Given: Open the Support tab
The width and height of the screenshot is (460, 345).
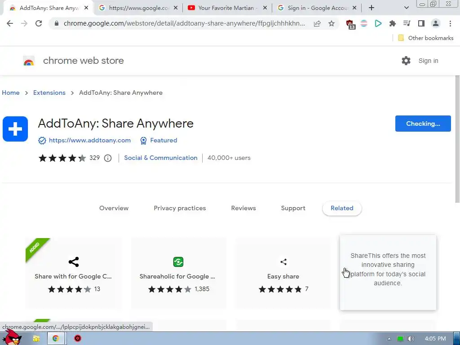Looking at the screenshot, I should click(293, 208).
